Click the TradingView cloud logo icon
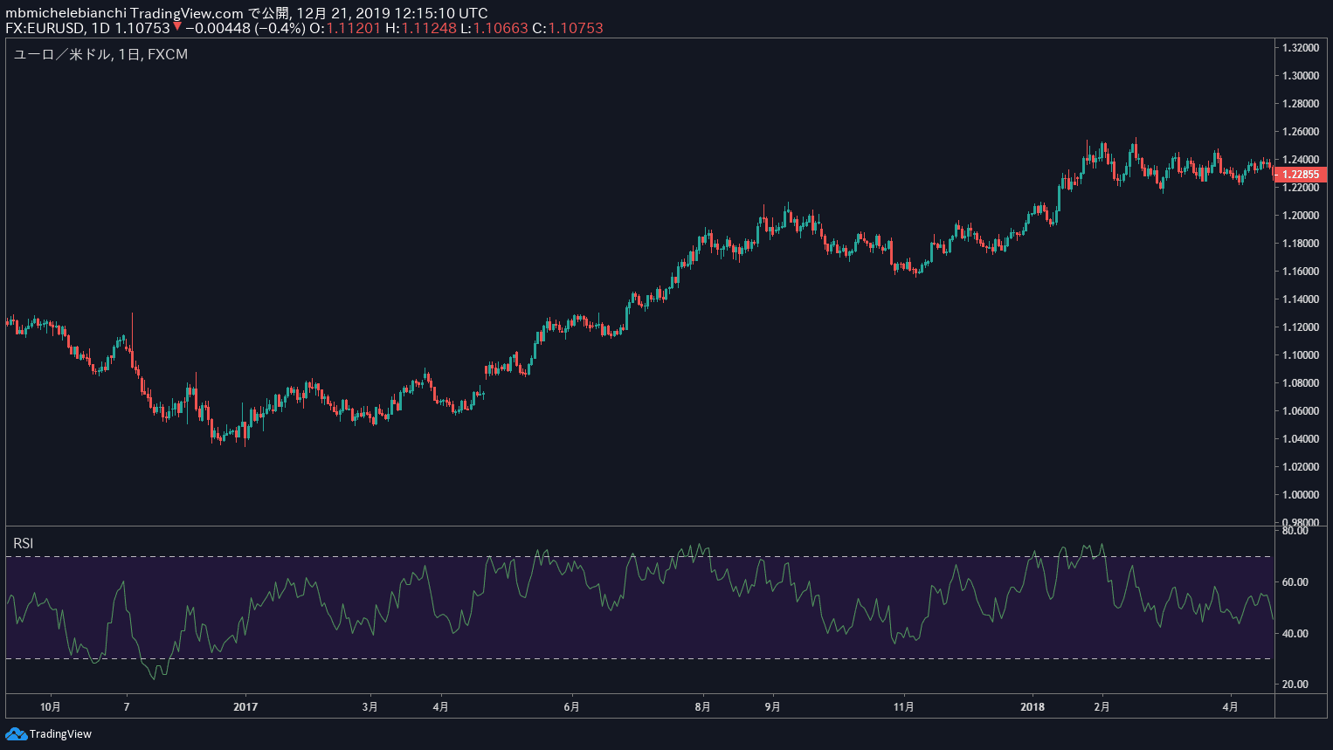Viewport: 1333px width, 750px height. pyautogui.click(x=16, y=733)
